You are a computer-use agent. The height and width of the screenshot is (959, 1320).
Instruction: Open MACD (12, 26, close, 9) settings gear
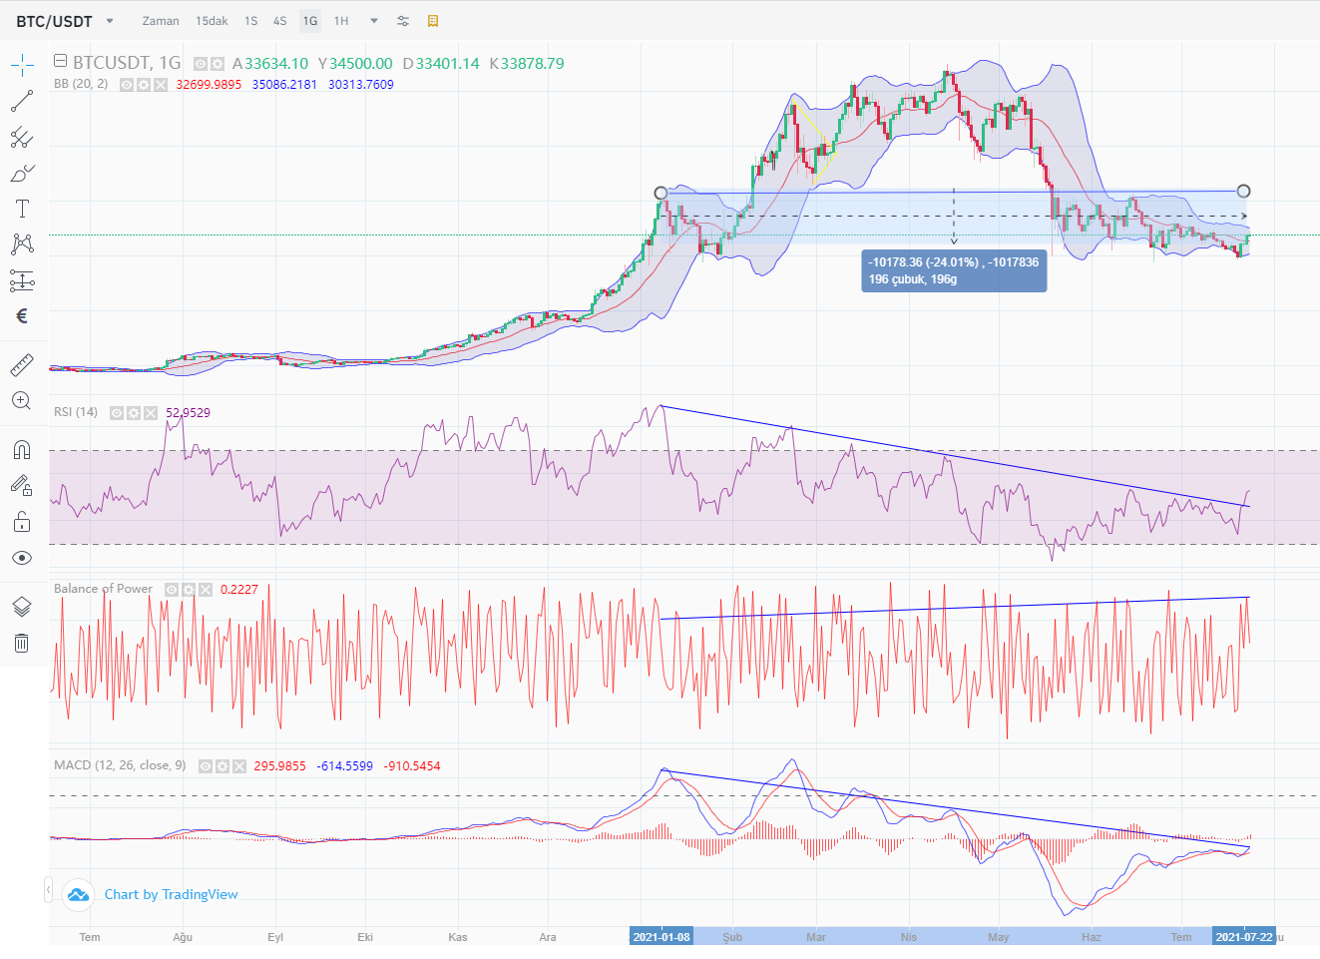tap(222, 766)
